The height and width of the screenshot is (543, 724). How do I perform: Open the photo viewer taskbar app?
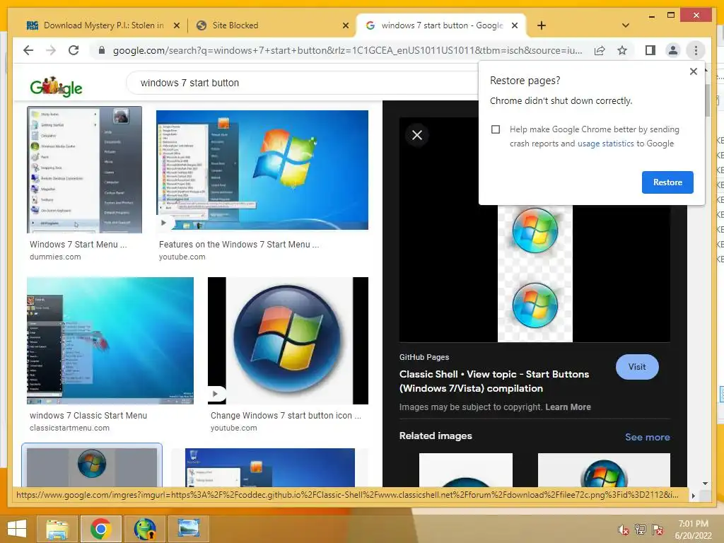188,529
